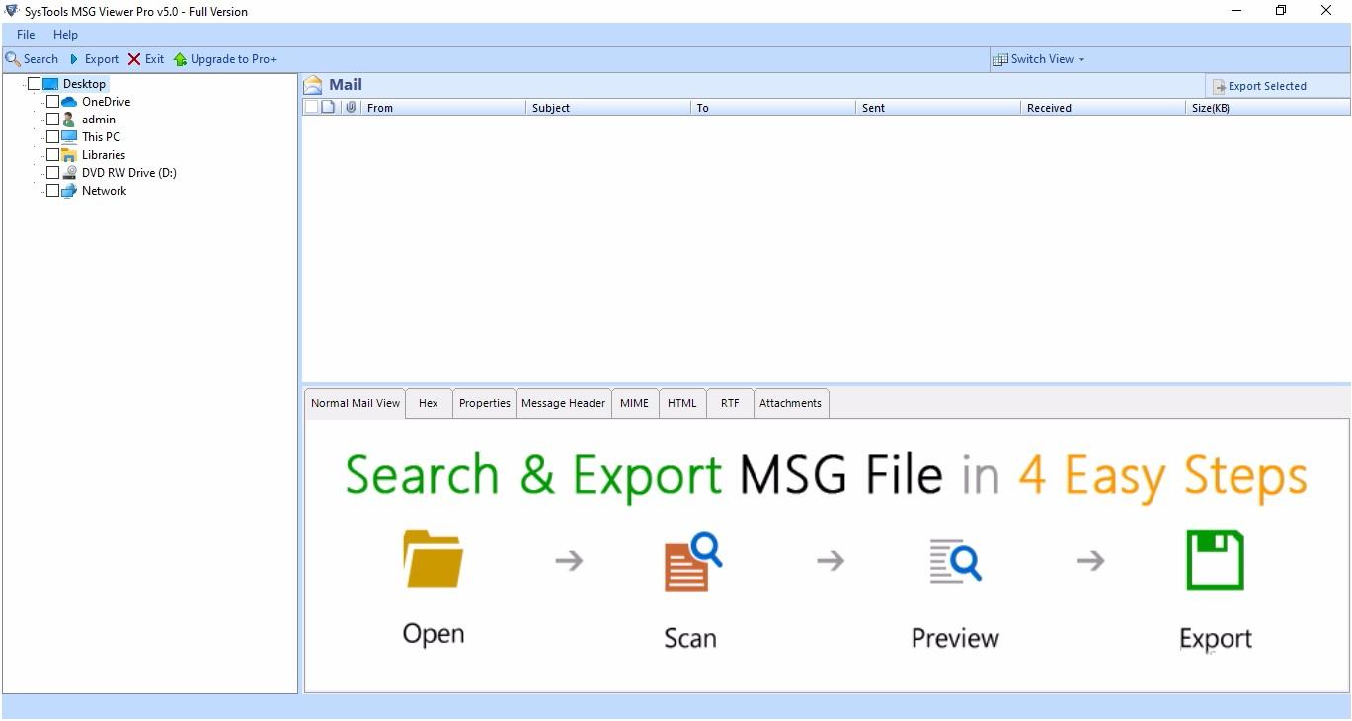Open the Switch View dropdown
Viewport: 1352px width, 721px height.
pyautogui.click(x=1039, y=59)
